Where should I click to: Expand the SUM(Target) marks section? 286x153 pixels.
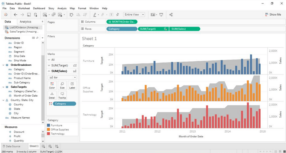click(x=49, y=65)
